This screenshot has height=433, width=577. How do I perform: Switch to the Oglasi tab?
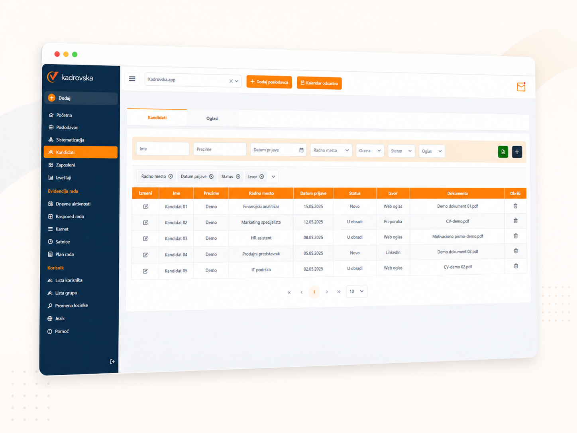[x=212, y=118]
